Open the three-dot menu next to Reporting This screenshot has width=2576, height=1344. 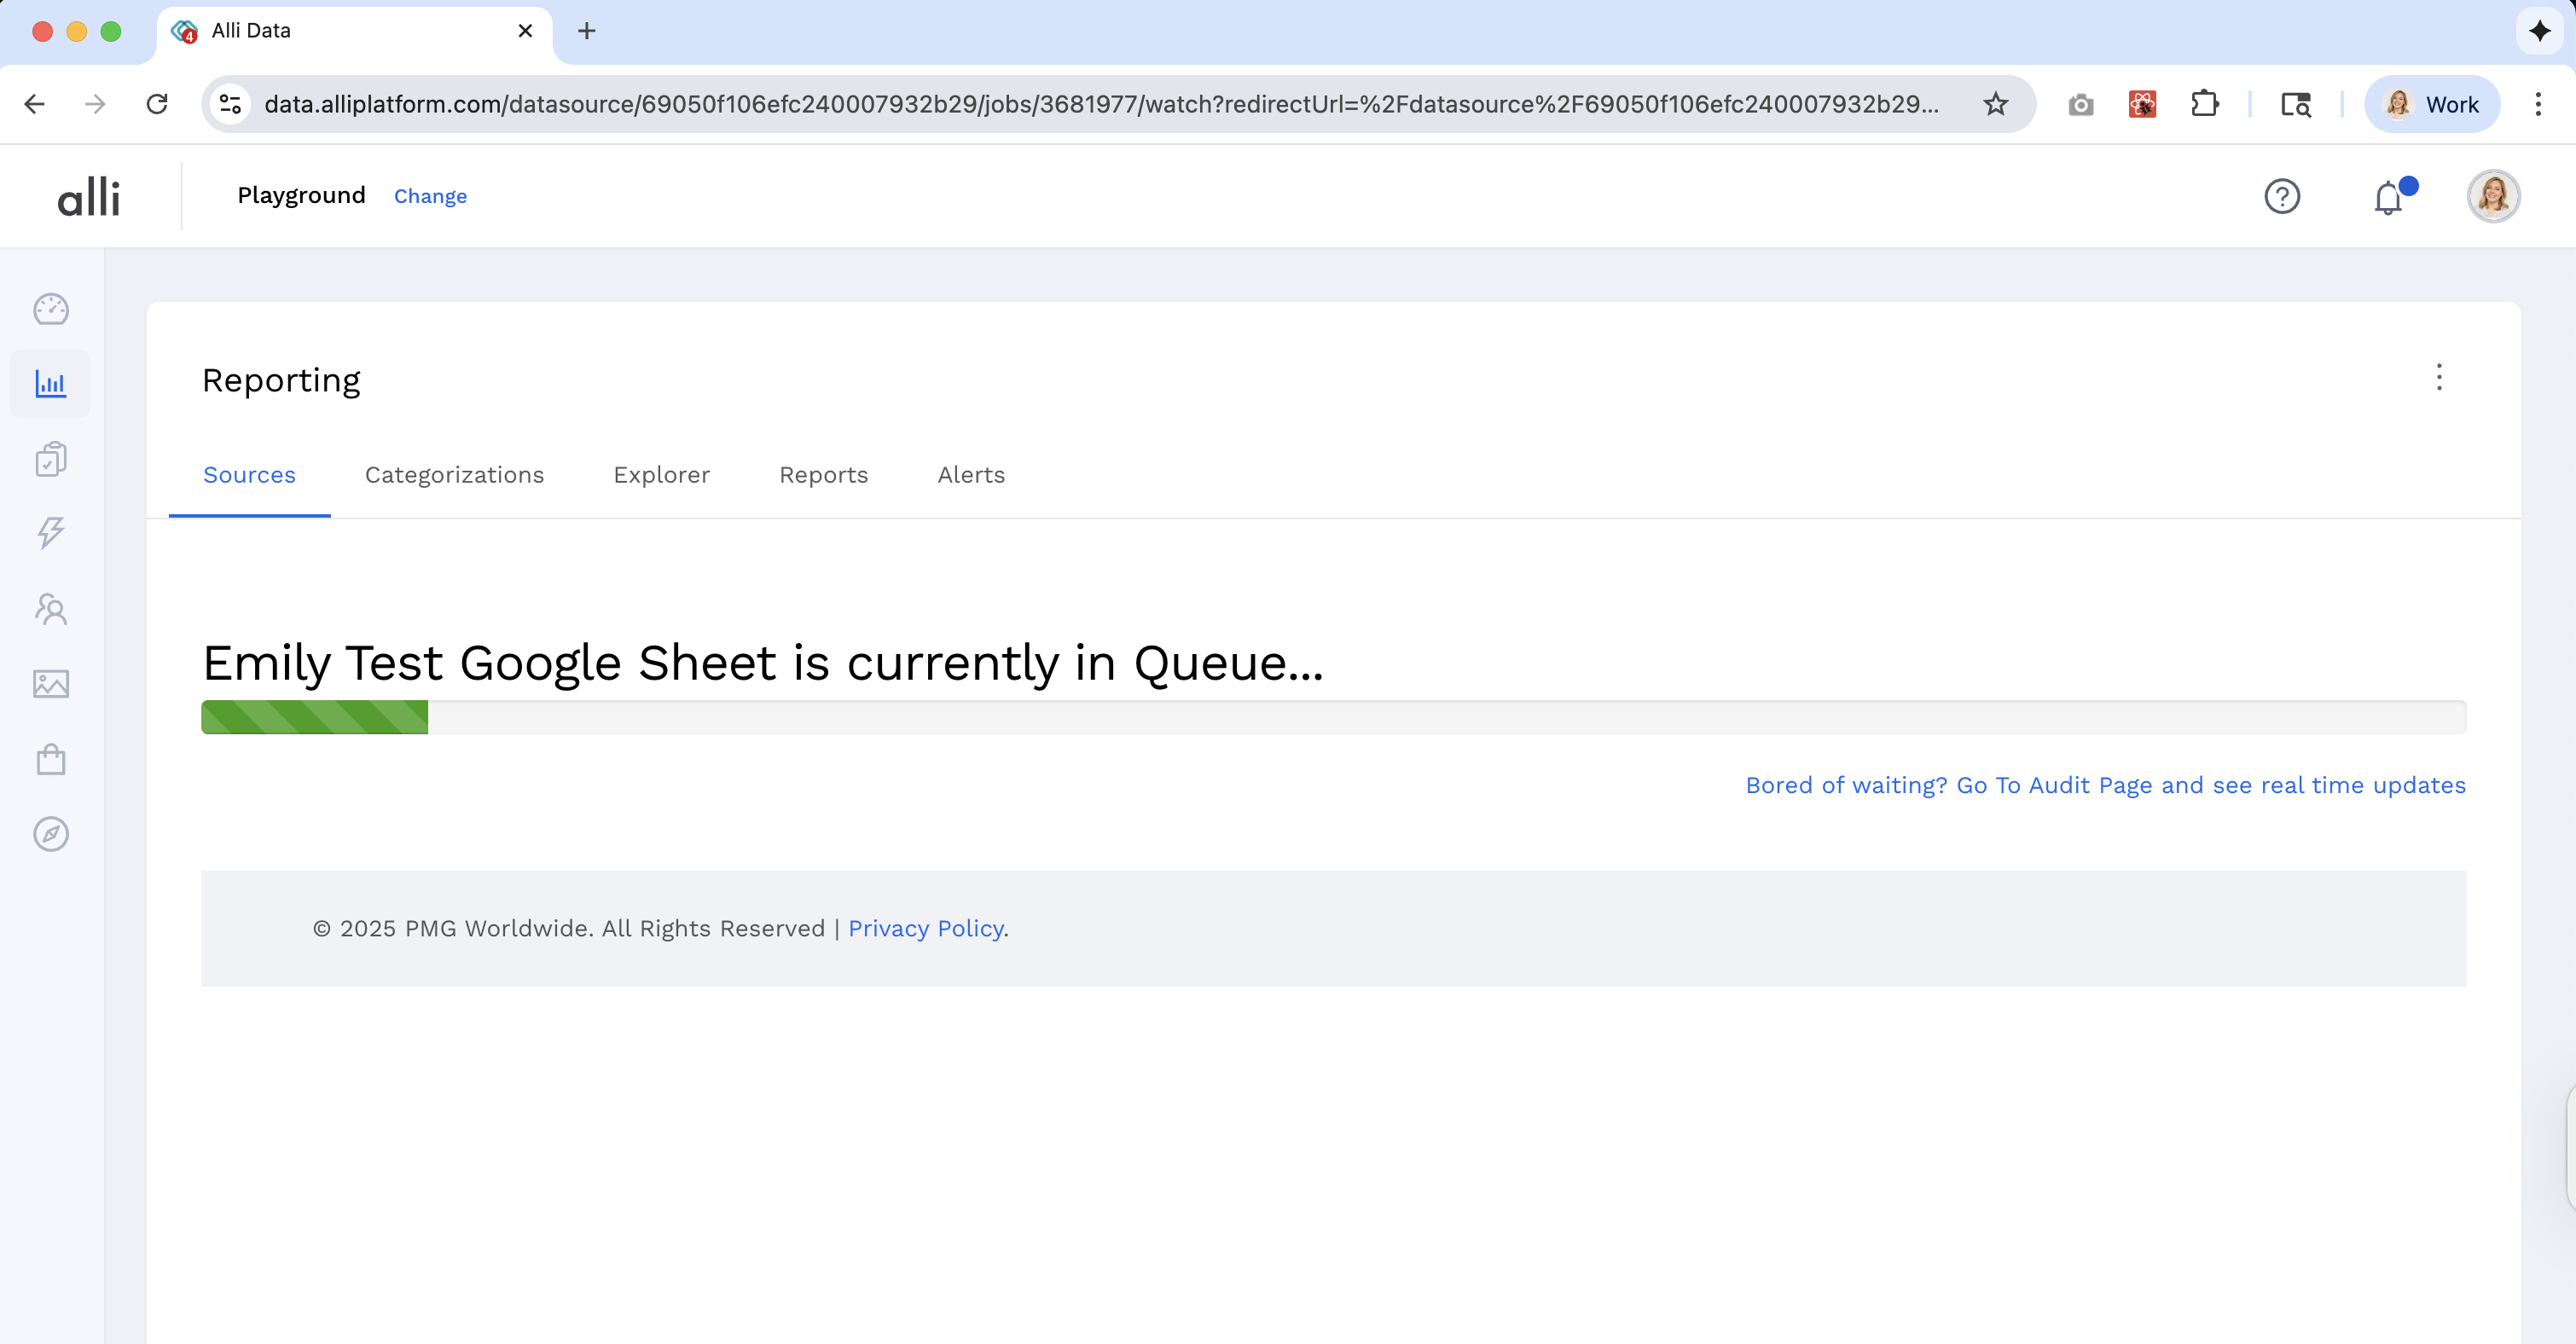pyautogui.click(x=2439, y=378)
